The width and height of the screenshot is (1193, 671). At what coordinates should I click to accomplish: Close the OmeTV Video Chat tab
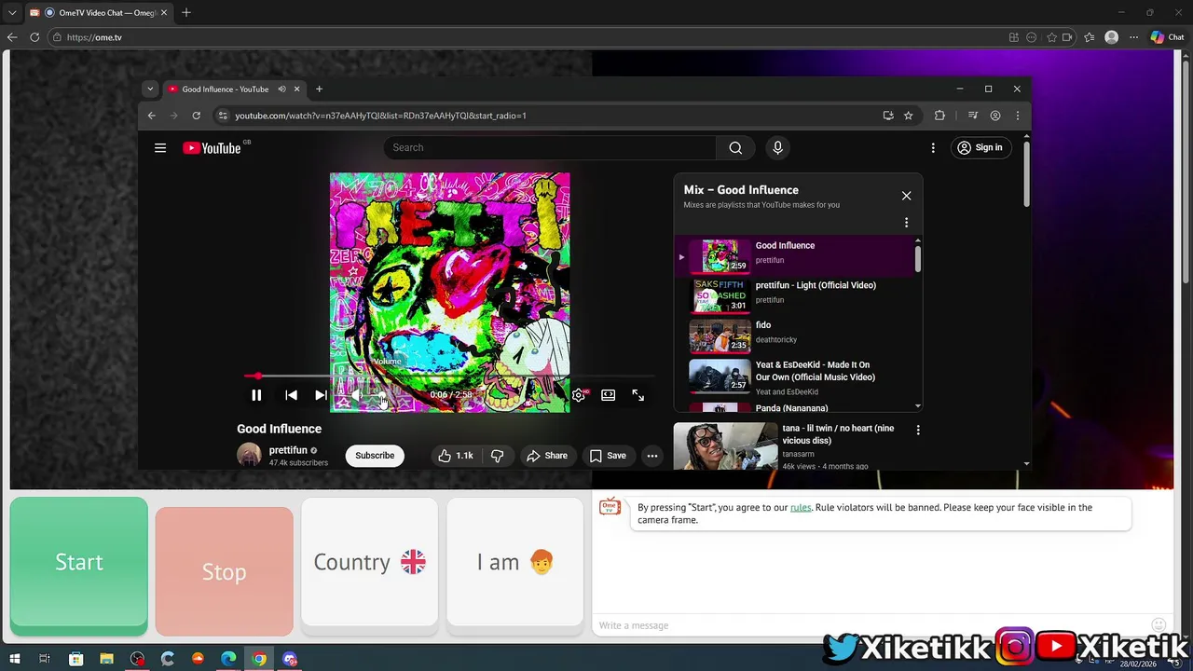[164, 13]
